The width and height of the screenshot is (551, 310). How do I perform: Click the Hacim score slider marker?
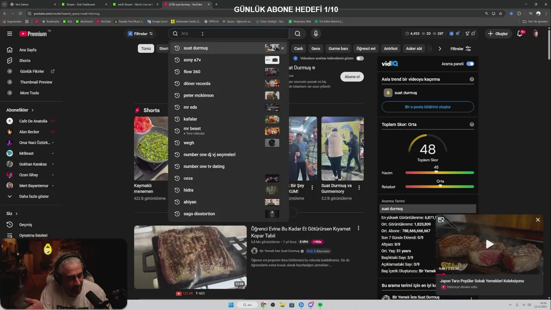[436, 171]
